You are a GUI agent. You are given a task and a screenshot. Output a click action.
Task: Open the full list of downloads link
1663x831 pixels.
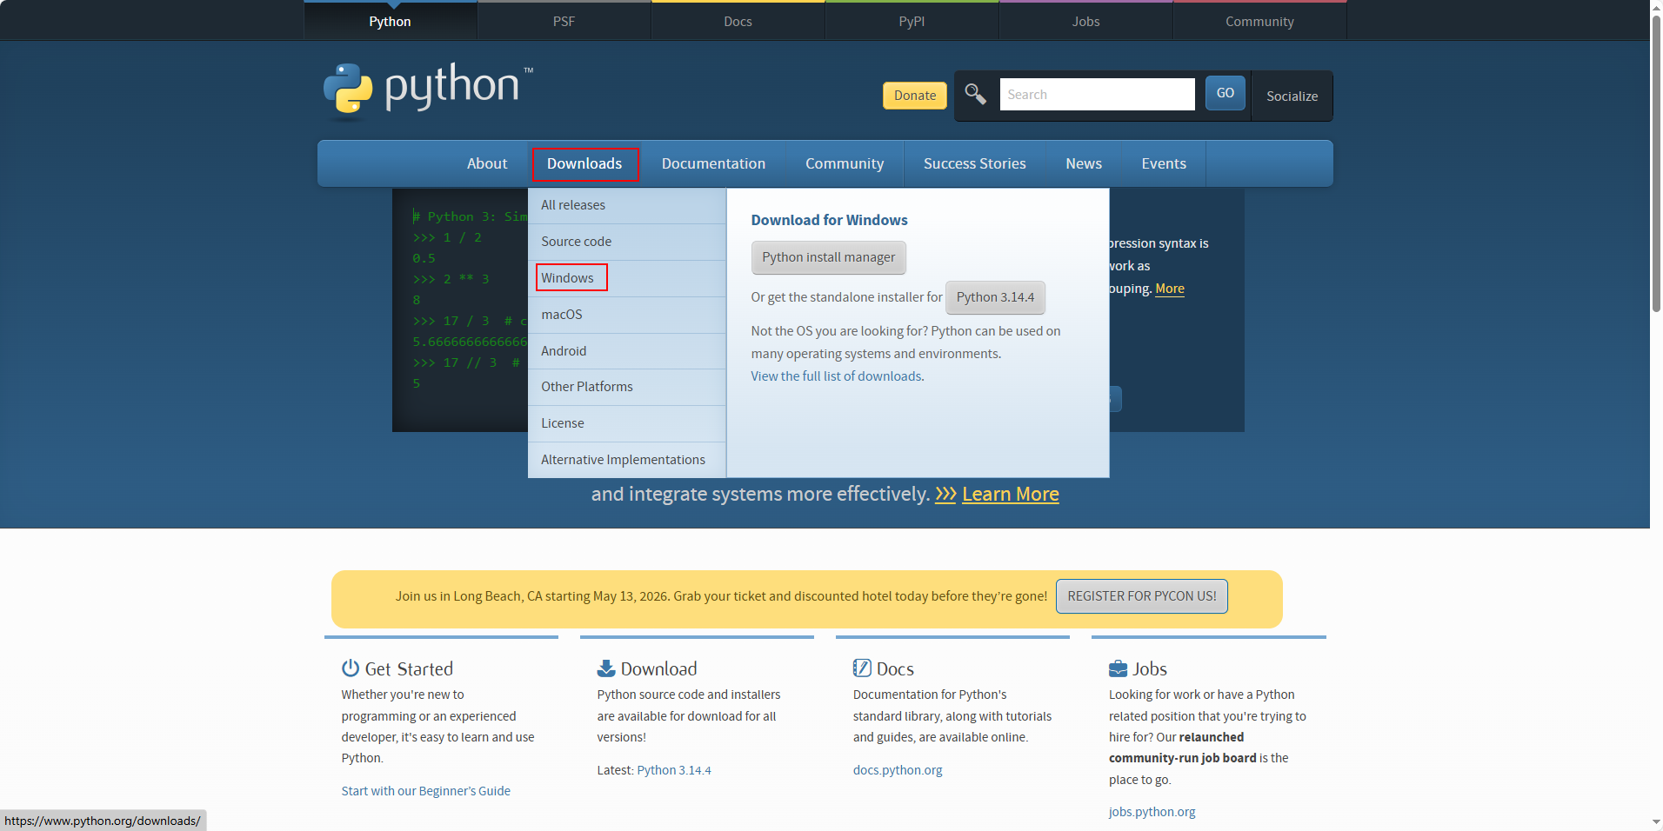(836, 376)
